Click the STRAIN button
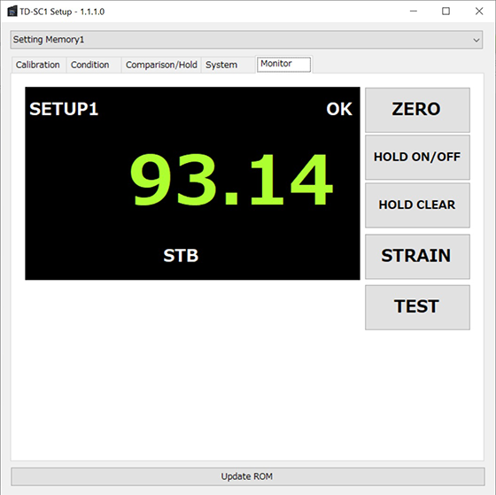 coord(417,256)
